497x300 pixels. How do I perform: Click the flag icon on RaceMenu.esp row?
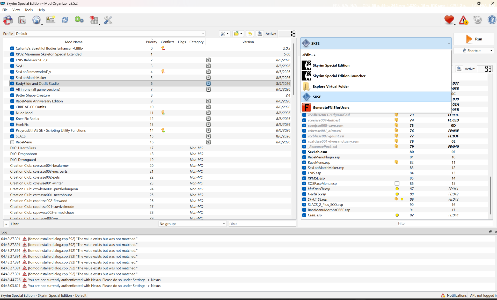pos(396,162)
